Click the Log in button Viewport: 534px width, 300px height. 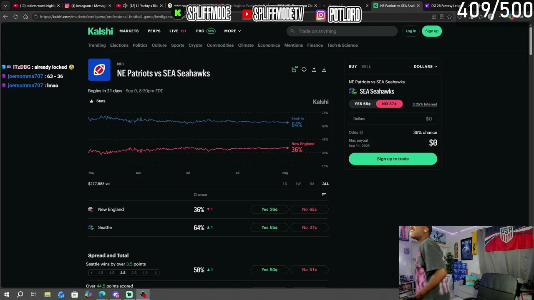411,31
